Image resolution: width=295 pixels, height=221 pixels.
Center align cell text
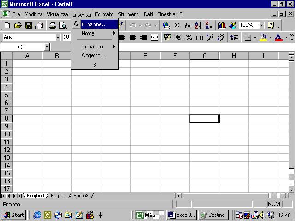[133, 37]
